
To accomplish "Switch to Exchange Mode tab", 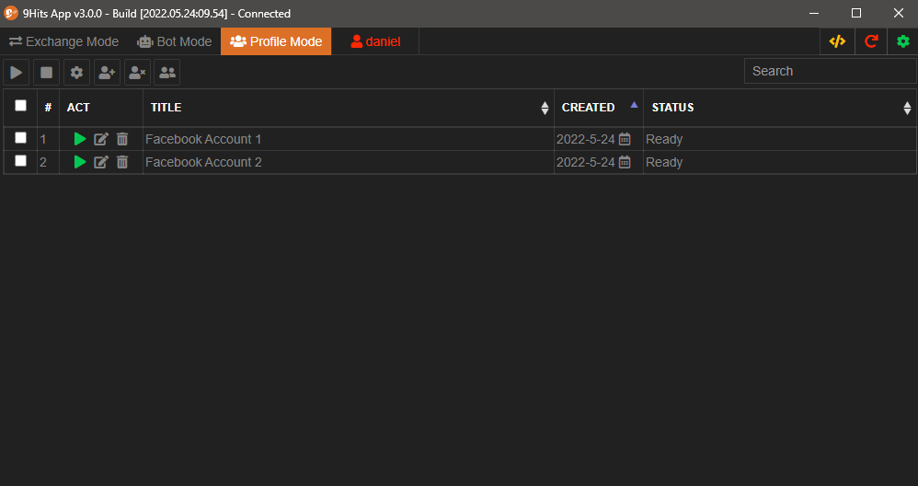I will 63,41.
